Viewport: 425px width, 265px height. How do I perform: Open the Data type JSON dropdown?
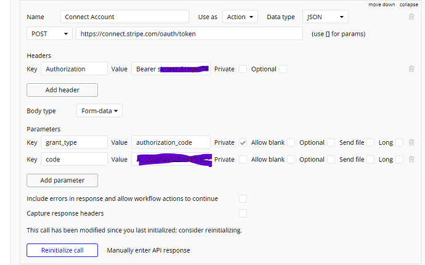pos(325,17)
